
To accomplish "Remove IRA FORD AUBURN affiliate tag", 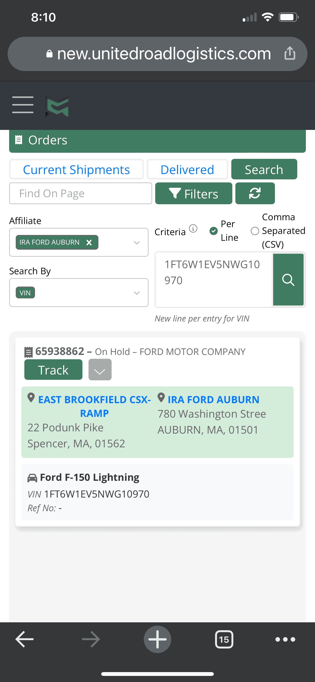I will 89,242.
